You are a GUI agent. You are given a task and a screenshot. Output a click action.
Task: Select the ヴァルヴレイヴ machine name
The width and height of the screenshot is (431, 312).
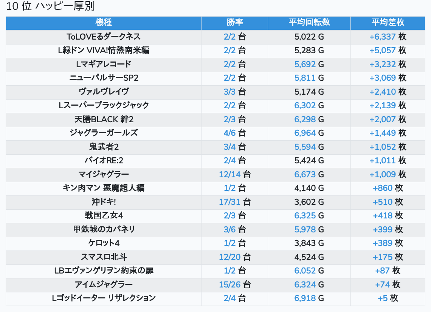click(104, 92)
